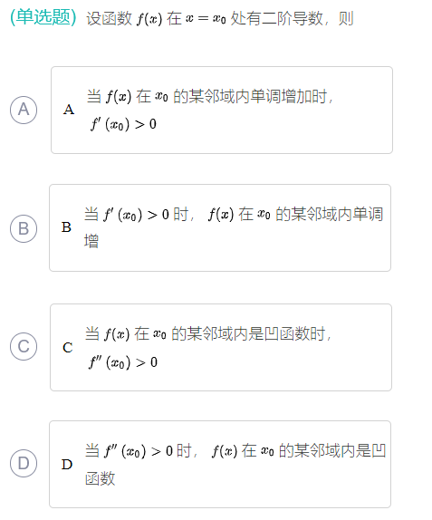Click x = x₀ in the question stem
Viewport: 432px width, 520px height.
click(206, 18)
